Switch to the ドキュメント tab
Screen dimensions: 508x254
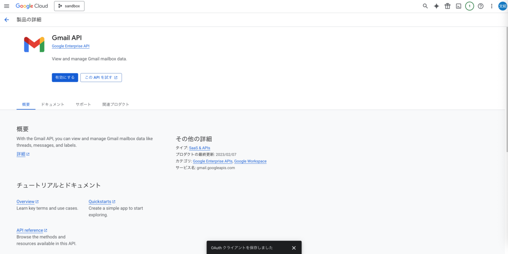pos(53,104)
